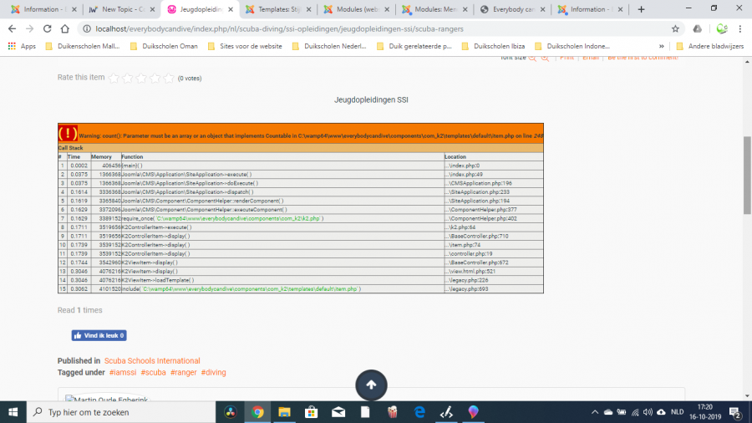The width and height of the screenshot is (752, 423).
Task: Open the popcorn app from the taskbar
Action: tap(393, 412)
